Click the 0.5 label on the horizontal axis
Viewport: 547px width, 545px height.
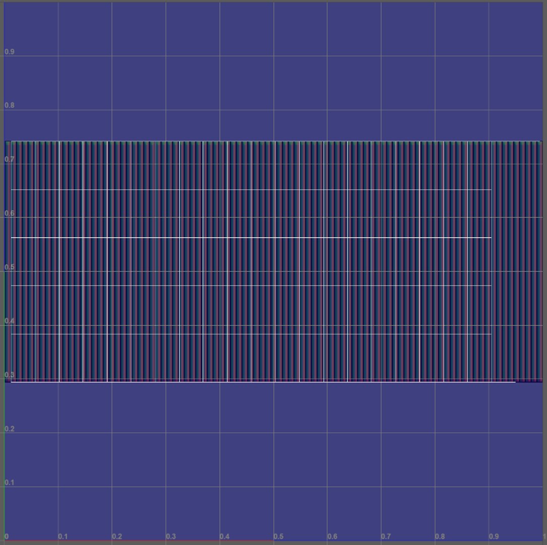pos(278,536)
